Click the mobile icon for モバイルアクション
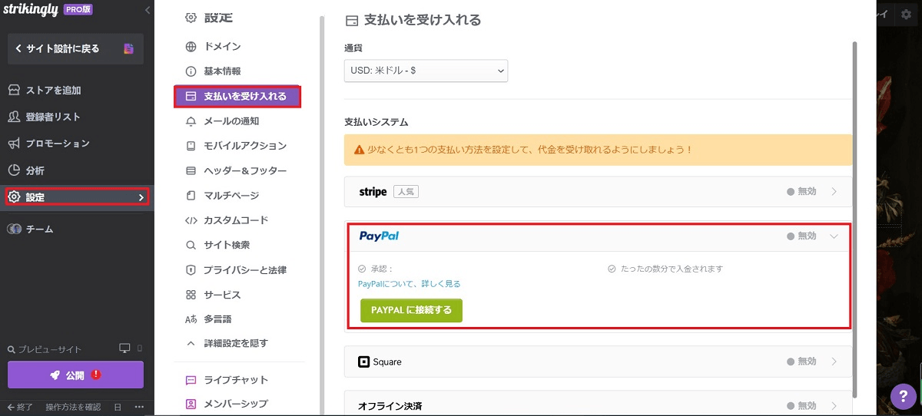 pyautogui.click(x=191, y=146)
